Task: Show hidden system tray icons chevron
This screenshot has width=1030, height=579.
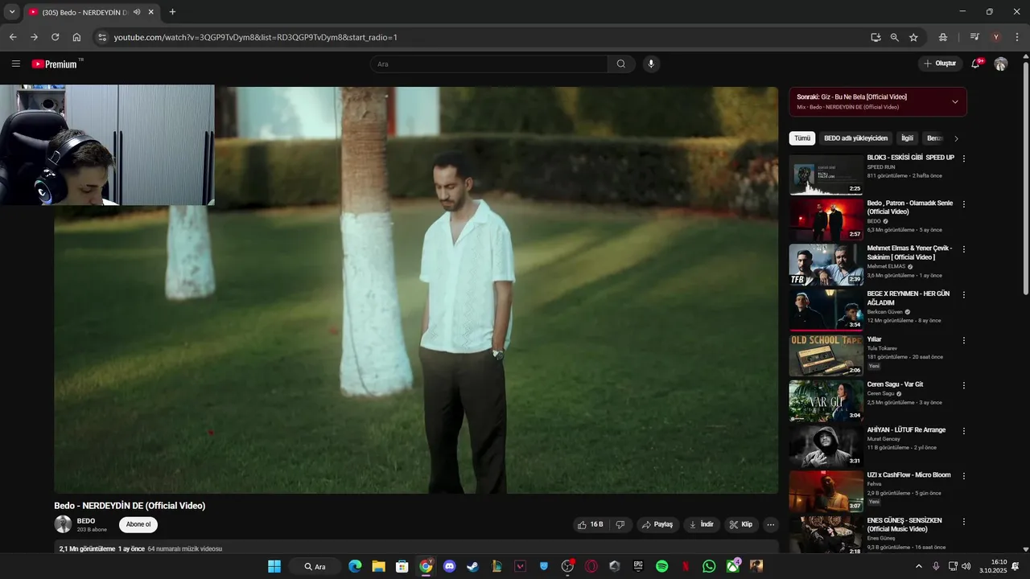Action: (x=919, y=566)
